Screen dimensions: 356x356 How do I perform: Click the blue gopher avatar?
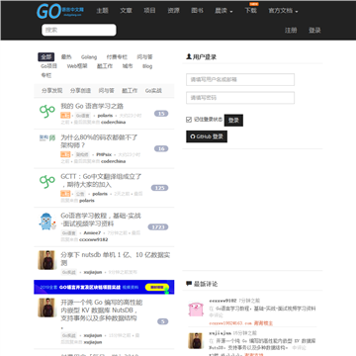click(47, 222)
